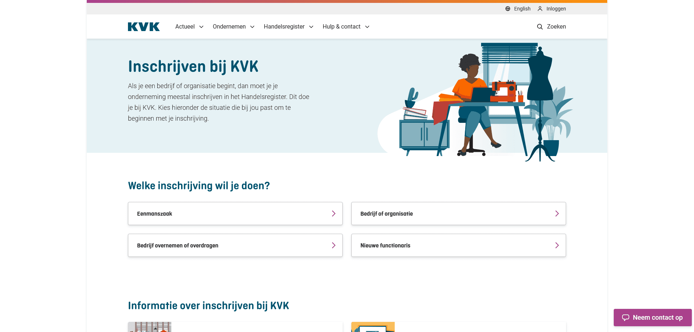Click the user icon beside Inloggen
The width and height of the screenshot is (694, 332).
[540, 9]
